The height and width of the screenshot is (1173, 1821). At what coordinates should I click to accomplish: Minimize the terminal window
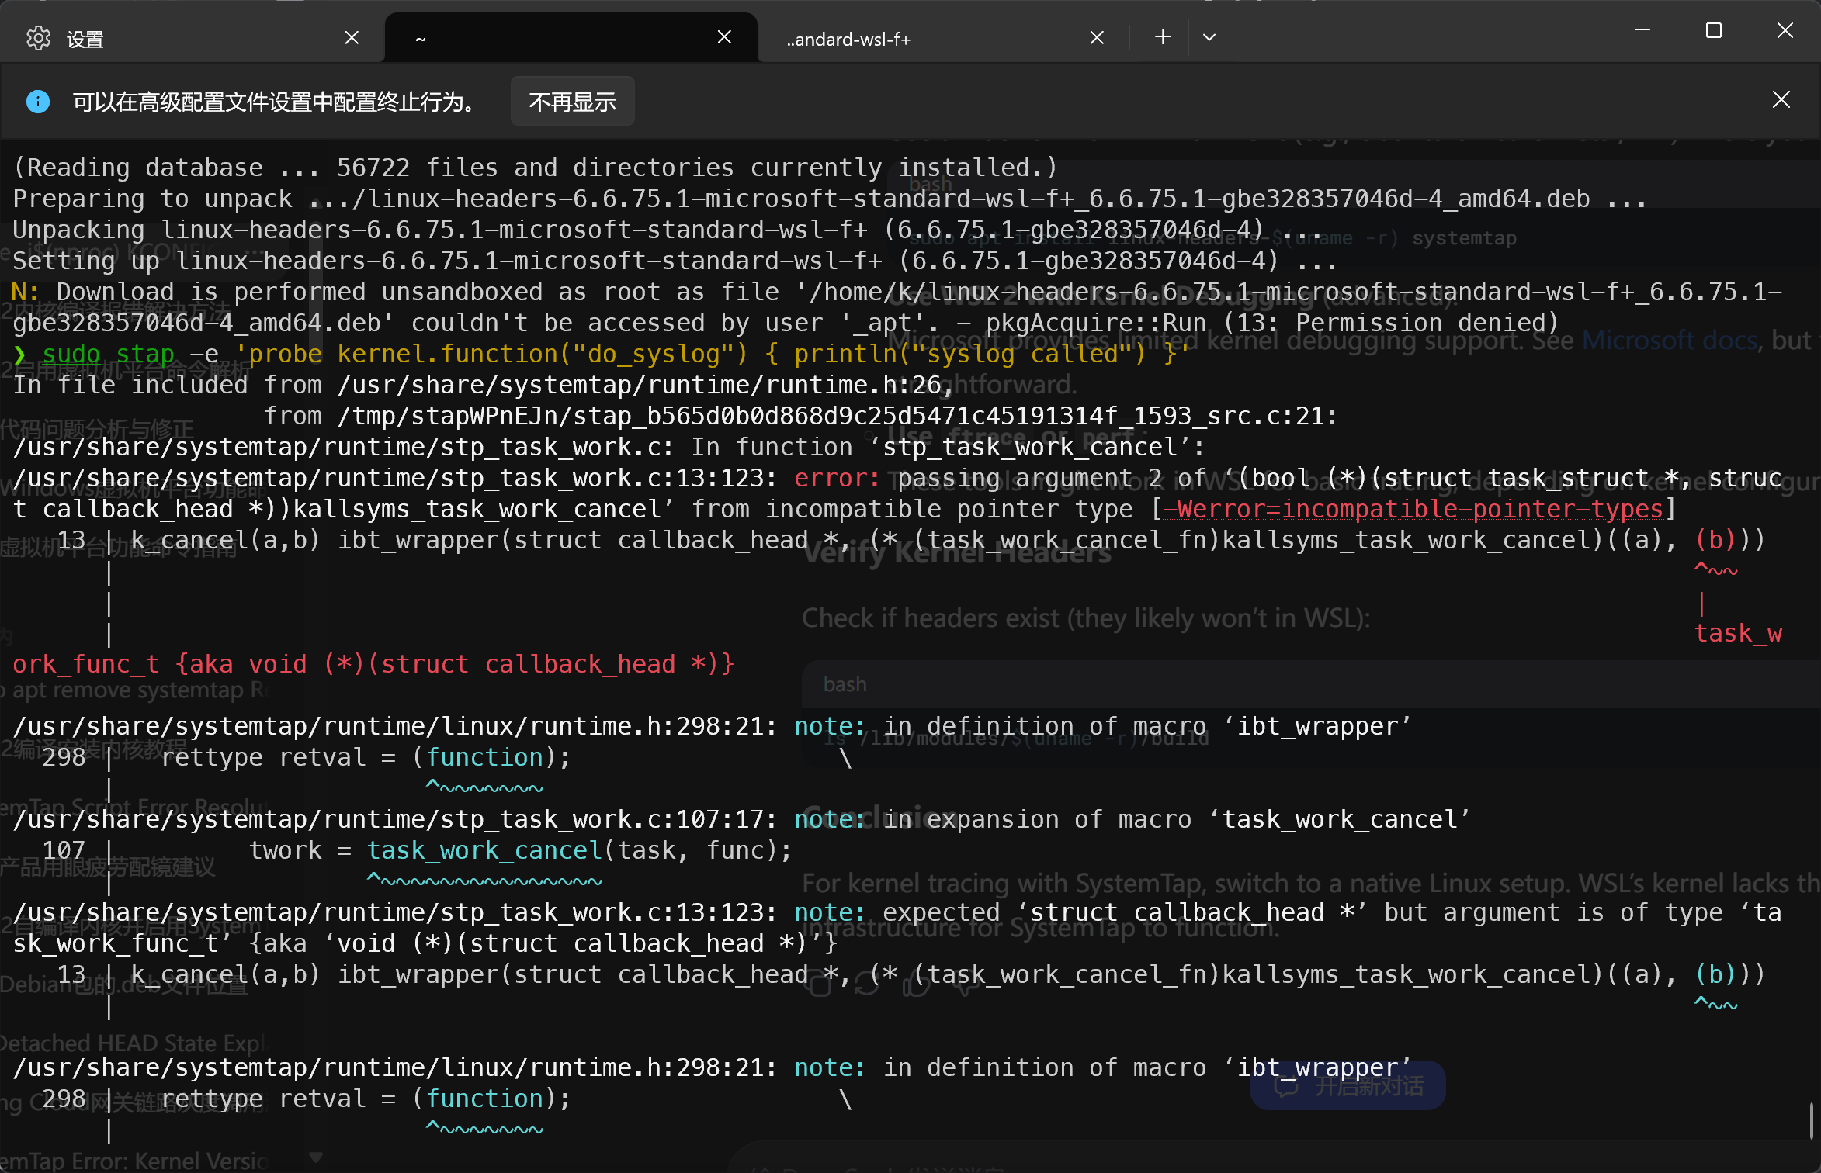click(x=1642, y=31)
